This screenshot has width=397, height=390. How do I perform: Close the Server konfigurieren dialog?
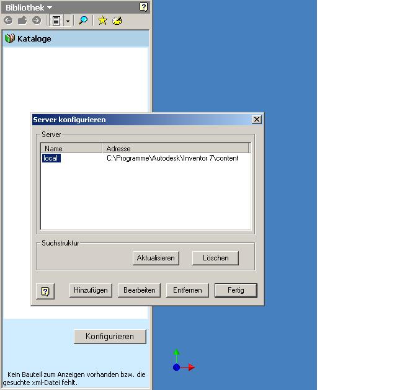pyautogui.click(x=257, y=119)
